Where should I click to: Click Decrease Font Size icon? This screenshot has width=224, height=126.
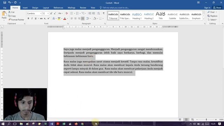pos(55,13)
